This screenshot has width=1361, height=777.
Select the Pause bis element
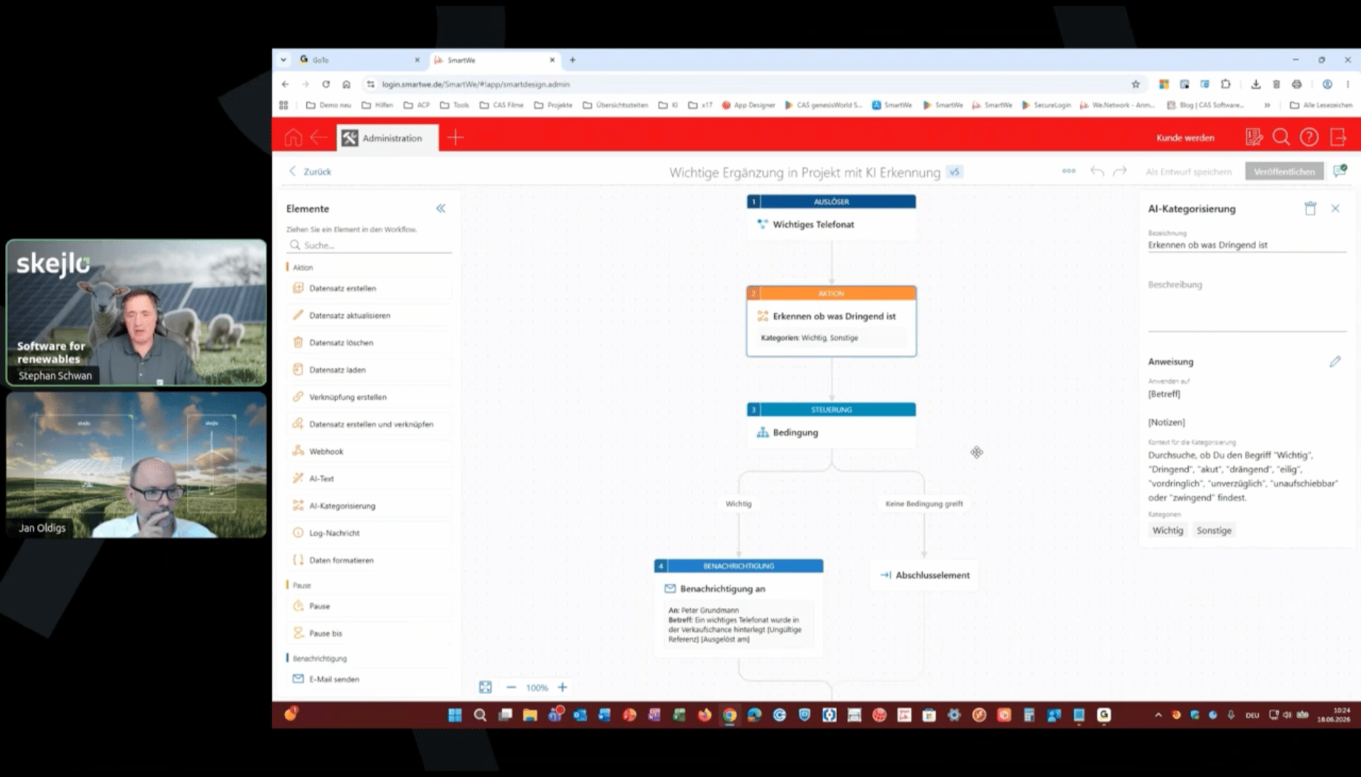tap(369, 633)
